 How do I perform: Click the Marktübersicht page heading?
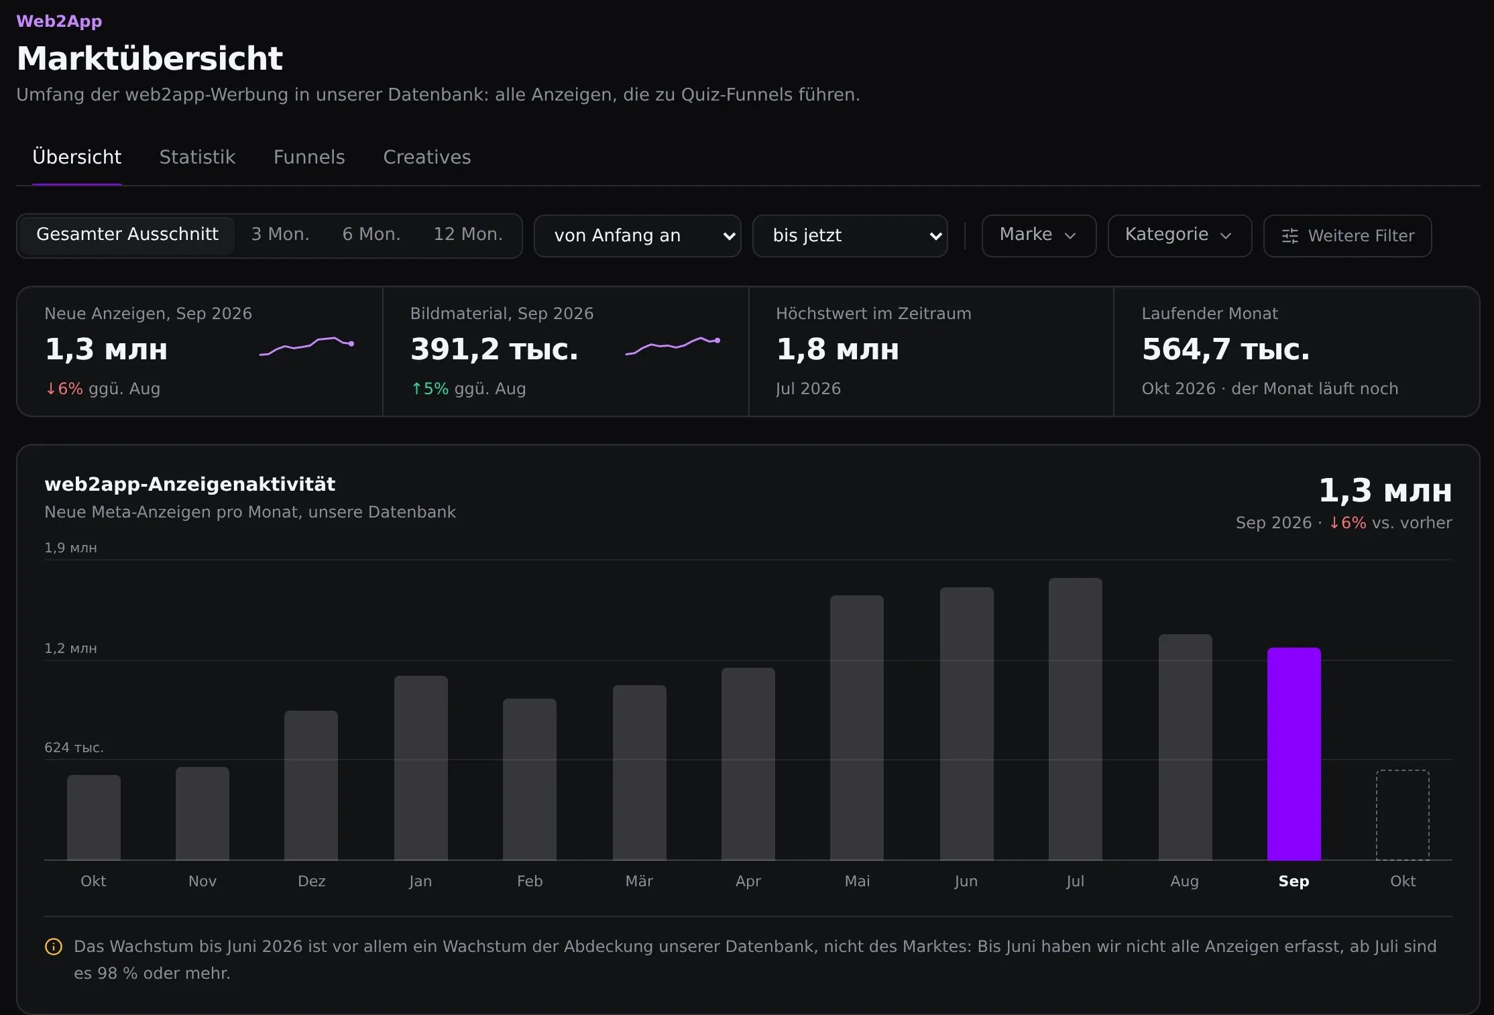click(150, 58)
